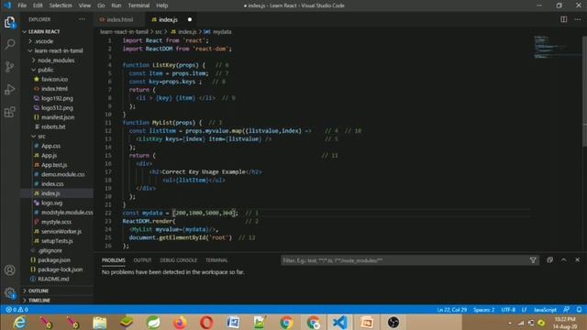Screen dimensions: 587x330
Task: Open the View menu
Action: [x=84, y=5]
